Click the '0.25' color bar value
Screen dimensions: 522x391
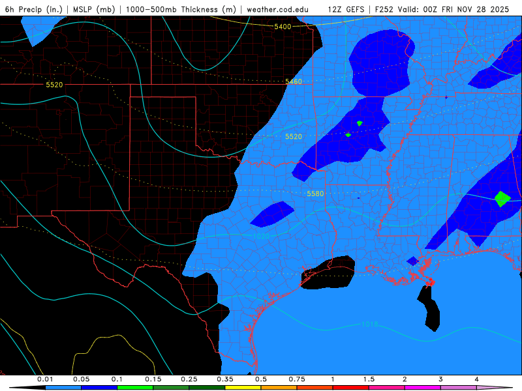[189, 379]
